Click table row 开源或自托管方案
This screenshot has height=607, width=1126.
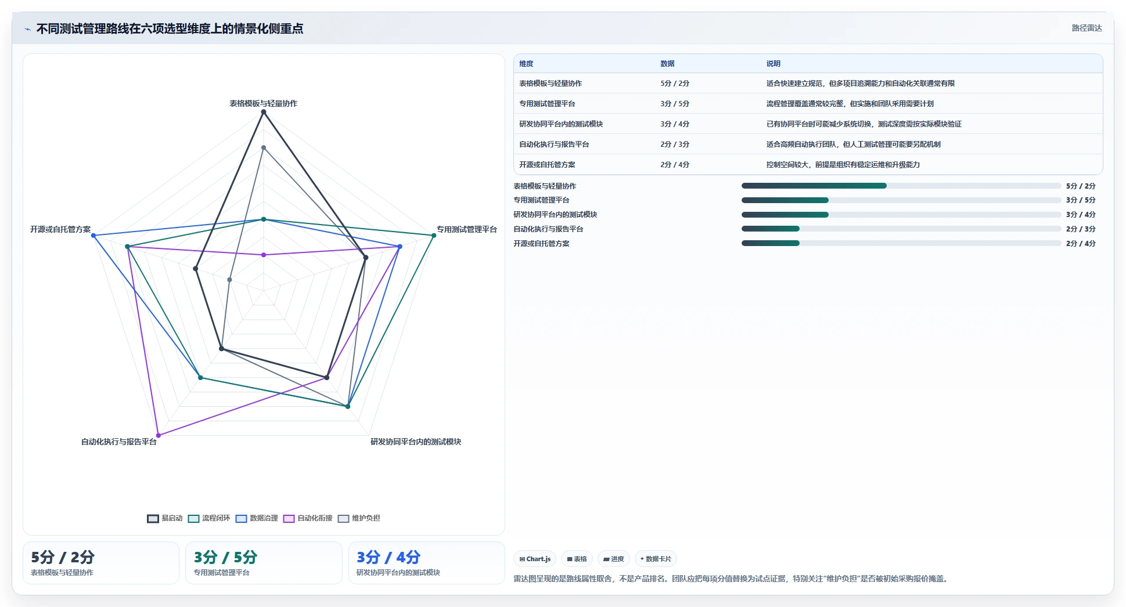(808, 165)
